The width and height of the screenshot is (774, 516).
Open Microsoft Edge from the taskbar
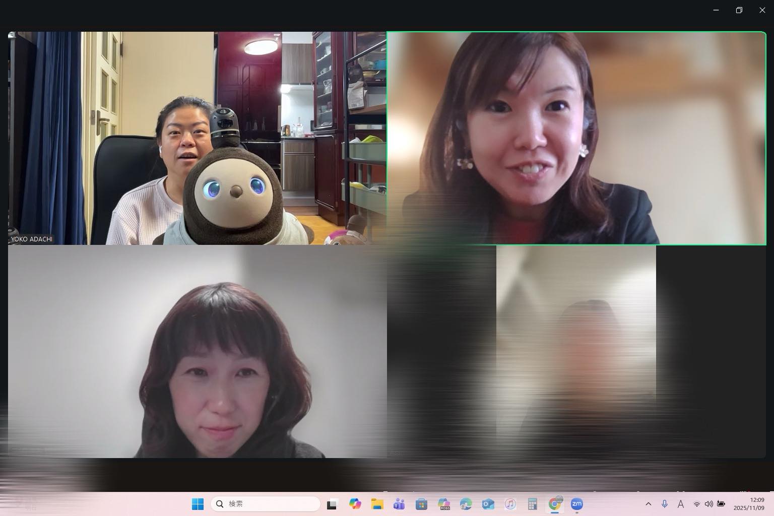(x=466, y=504)
